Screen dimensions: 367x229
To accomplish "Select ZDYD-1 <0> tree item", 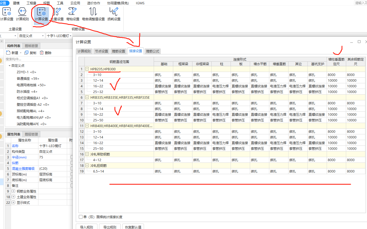I will (x=26, y=72).
